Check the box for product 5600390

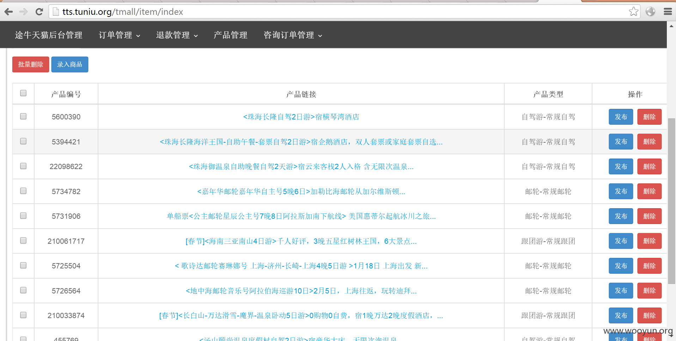[x=23, y=116]
